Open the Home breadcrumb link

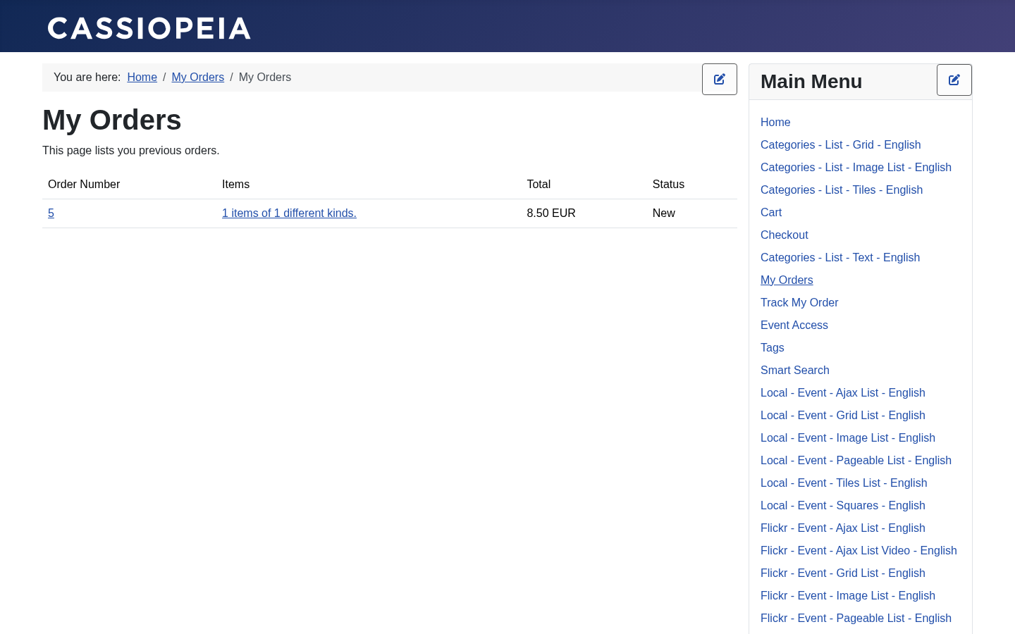click(x=142, y=77)
